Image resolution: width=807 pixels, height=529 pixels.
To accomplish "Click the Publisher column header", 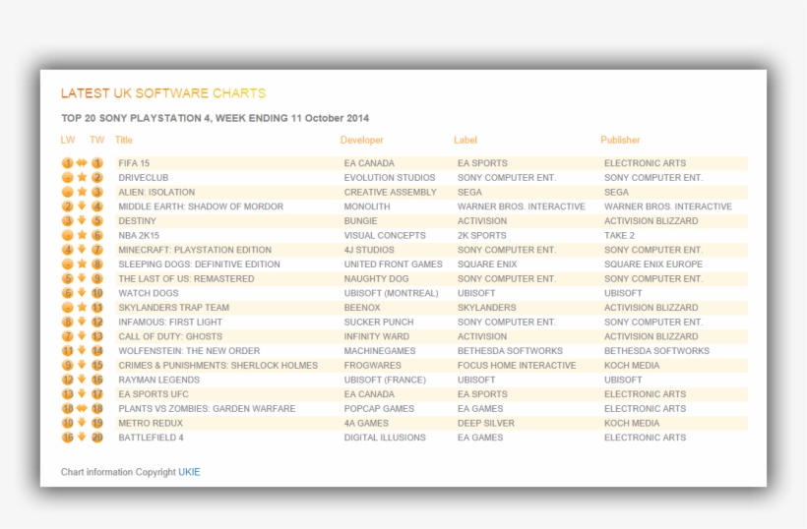I will pyautogui.click(x=620, y=140).
